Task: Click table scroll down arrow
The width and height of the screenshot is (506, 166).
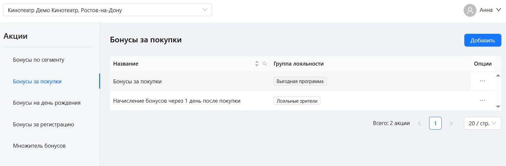Action: (498, 107)
